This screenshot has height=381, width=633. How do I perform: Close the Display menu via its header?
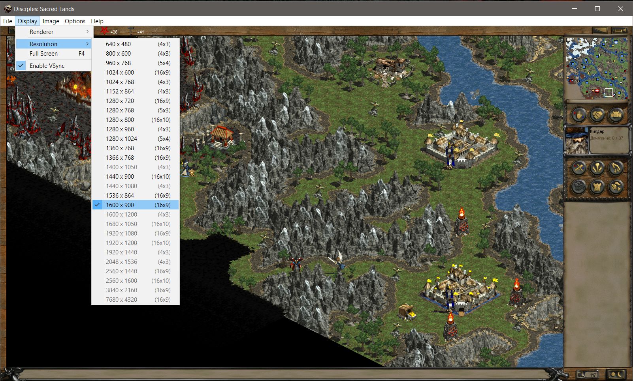click(x=27, y=21)
